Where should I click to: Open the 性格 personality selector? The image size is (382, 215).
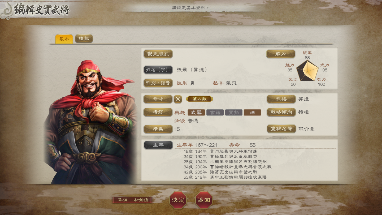(x=281, y=99)
